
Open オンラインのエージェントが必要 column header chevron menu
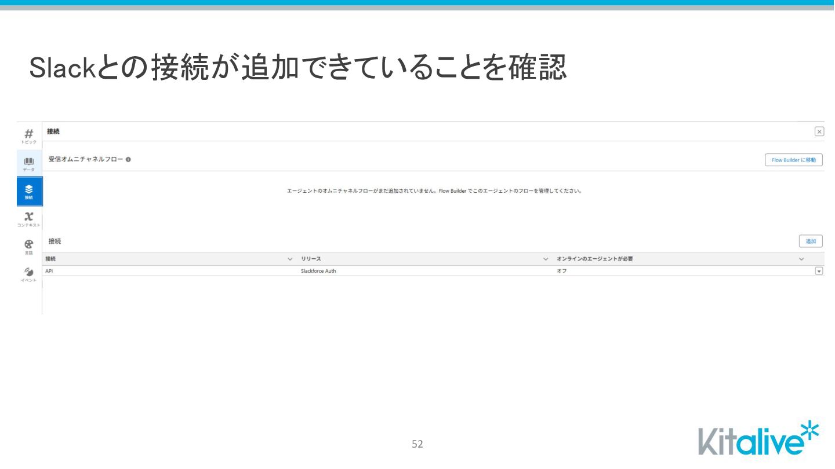[801, 259]
